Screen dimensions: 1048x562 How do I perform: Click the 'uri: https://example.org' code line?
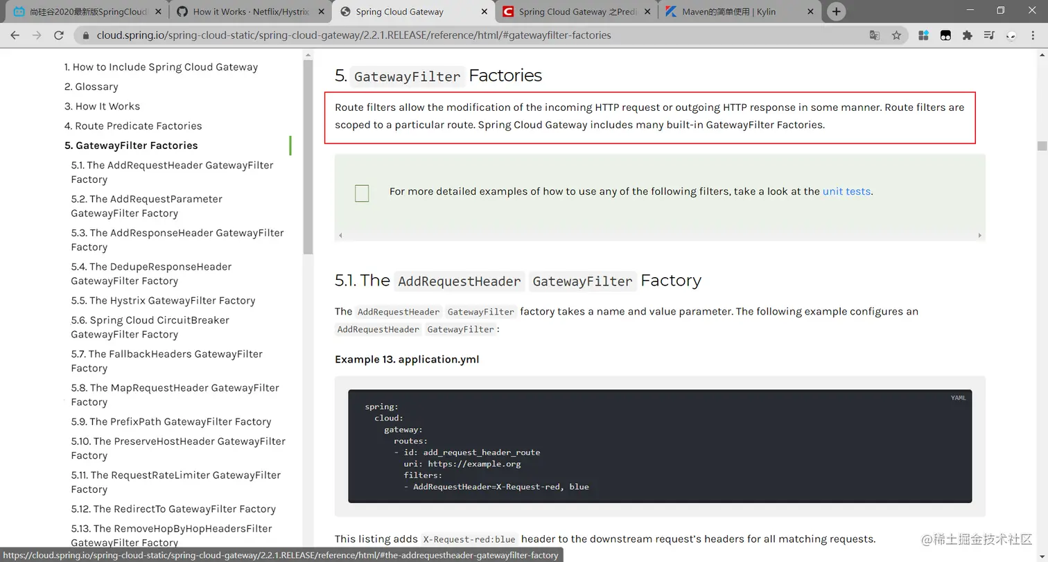[462, 464]
